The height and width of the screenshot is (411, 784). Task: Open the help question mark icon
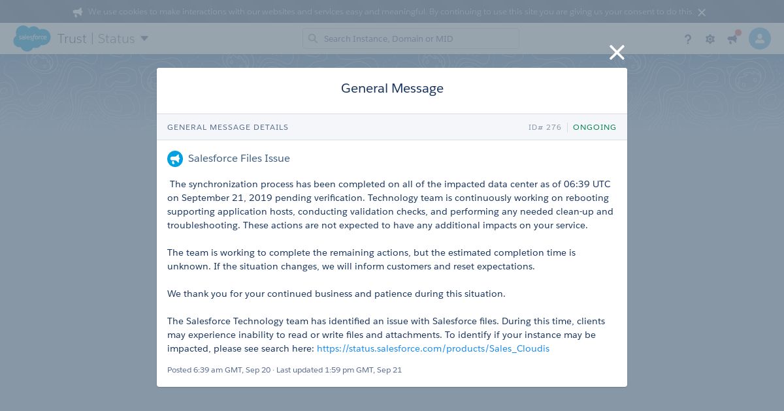pos(688,39)
